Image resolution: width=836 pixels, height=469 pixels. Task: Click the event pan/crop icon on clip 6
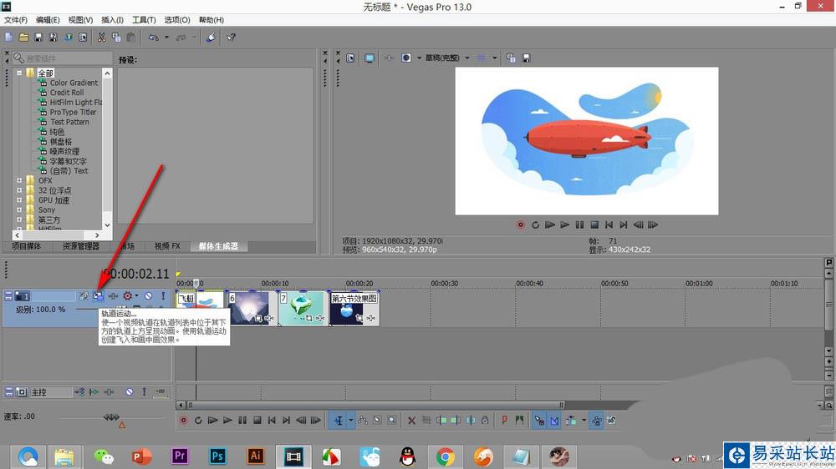(x=258, y=318)
